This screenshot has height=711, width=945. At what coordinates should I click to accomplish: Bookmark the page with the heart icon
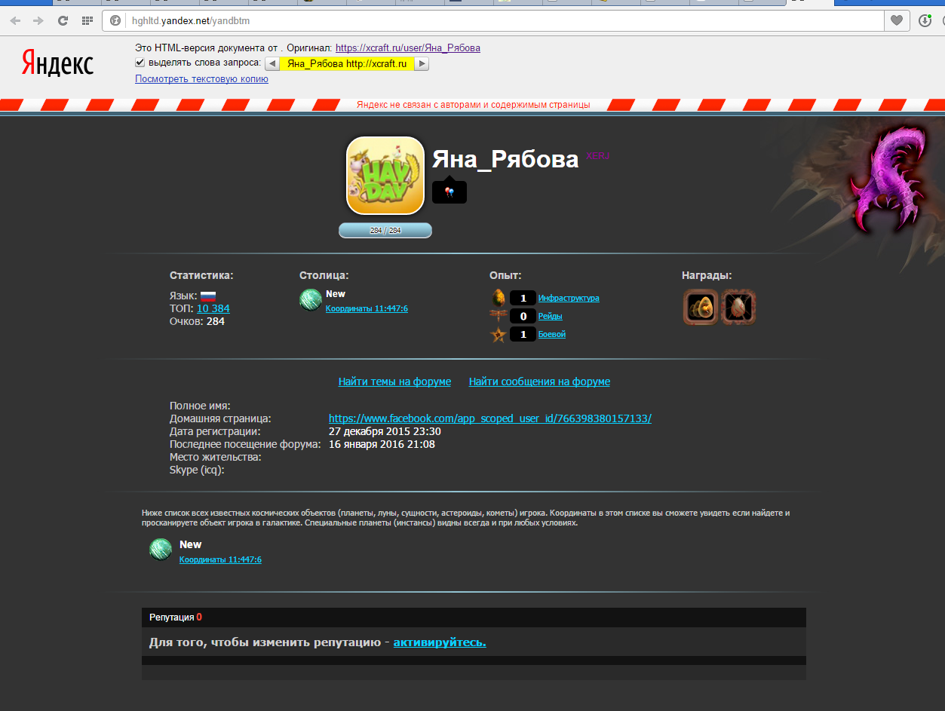(x=897, y=20)
